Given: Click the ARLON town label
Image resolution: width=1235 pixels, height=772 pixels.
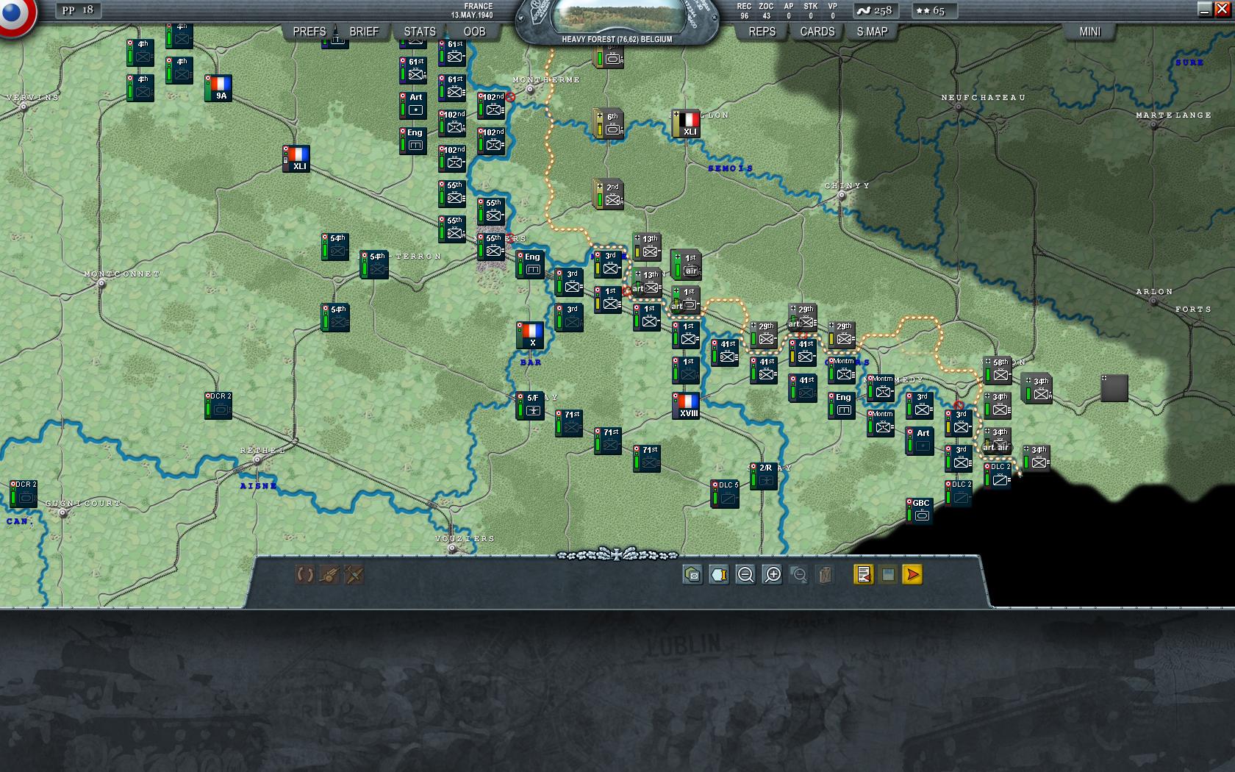Looking at the screenshot, I should click(1154, 291).
